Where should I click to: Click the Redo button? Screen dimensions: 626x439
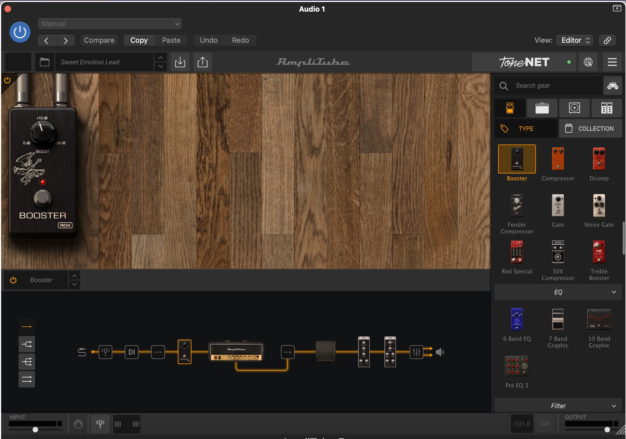coord(240,41)
